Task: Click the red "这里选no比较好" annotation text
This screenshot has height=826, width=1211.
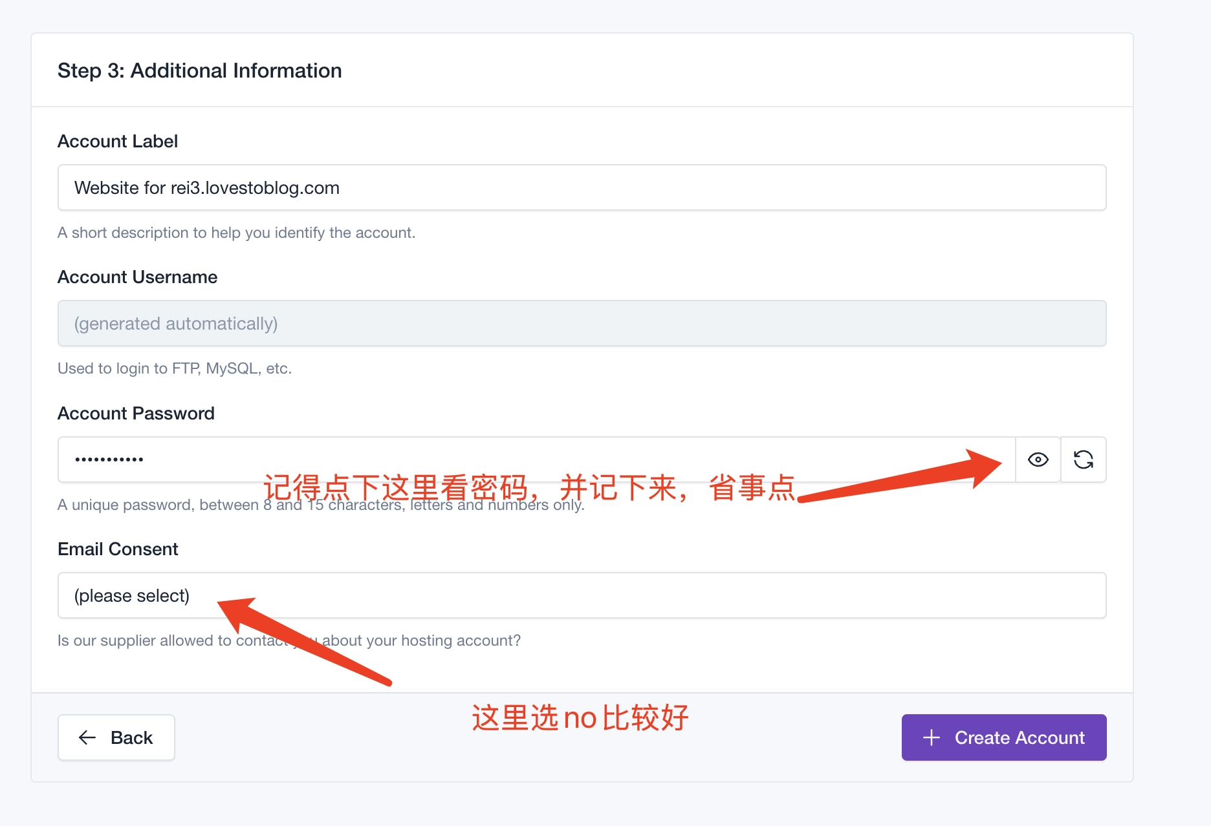Action: pyautogui.click(x=580, y=718)
